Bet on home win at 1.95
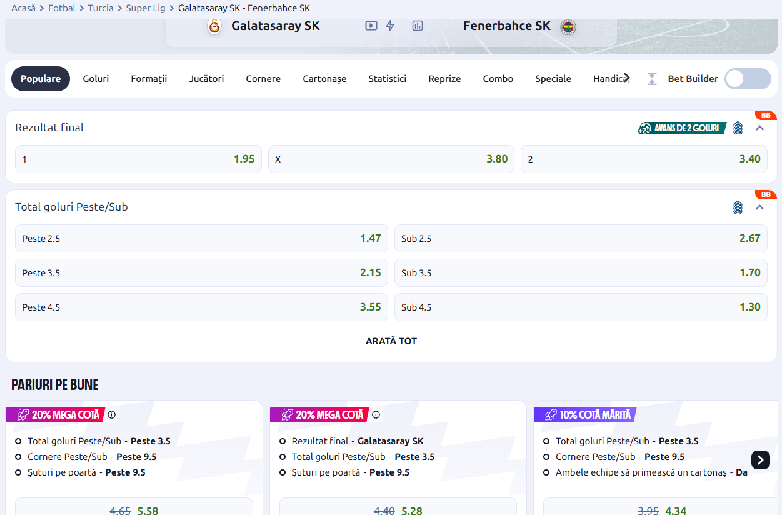Viewport: 782px width, 515px height. (139, 159)
